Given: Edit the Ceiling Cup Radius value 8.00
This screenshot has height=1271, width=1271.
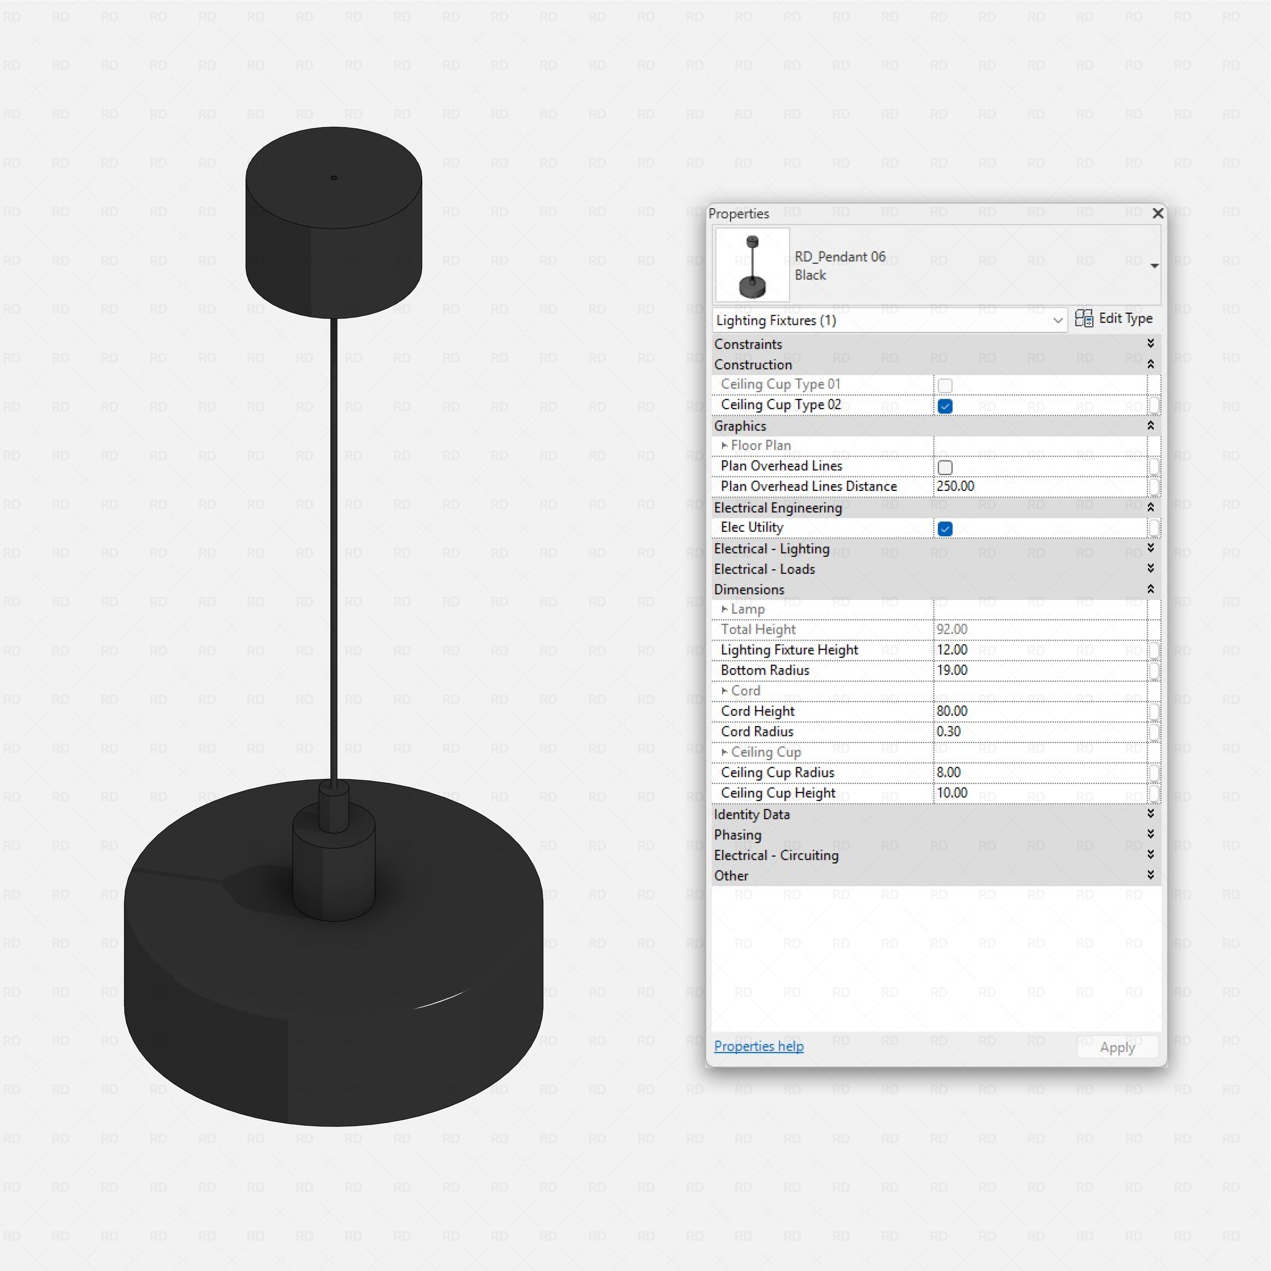Looking at the screenshot, I should [x=1039, y=773].
